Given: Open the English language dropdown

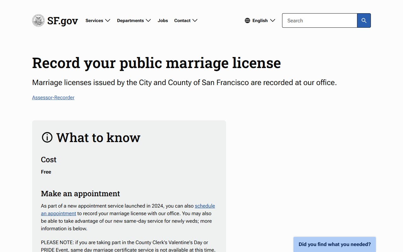Looking at the screenshot, I should click(260, 20).
